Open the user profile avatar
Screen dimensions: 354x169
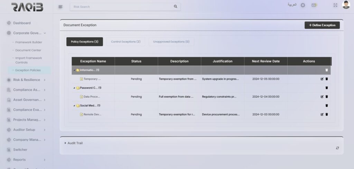point(346,5)
